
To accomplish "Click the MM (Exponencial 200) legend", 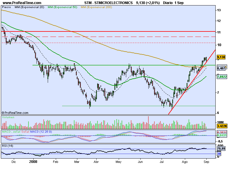I will point(96,7).
